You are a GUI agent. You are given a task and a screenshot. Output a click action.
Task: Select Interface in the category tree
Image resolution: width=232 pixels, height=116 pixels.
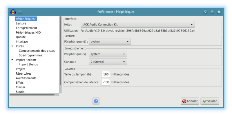[22, 42]
